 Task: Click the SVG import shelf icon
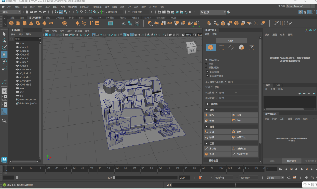point(97,23)
